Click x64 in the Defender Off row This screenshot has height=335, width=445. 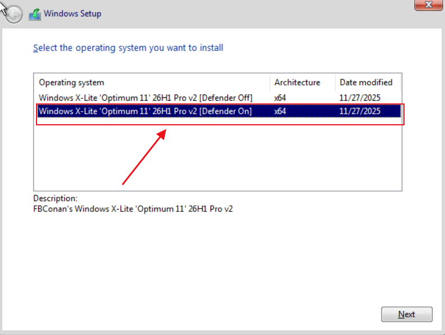[x=280, y=98]
